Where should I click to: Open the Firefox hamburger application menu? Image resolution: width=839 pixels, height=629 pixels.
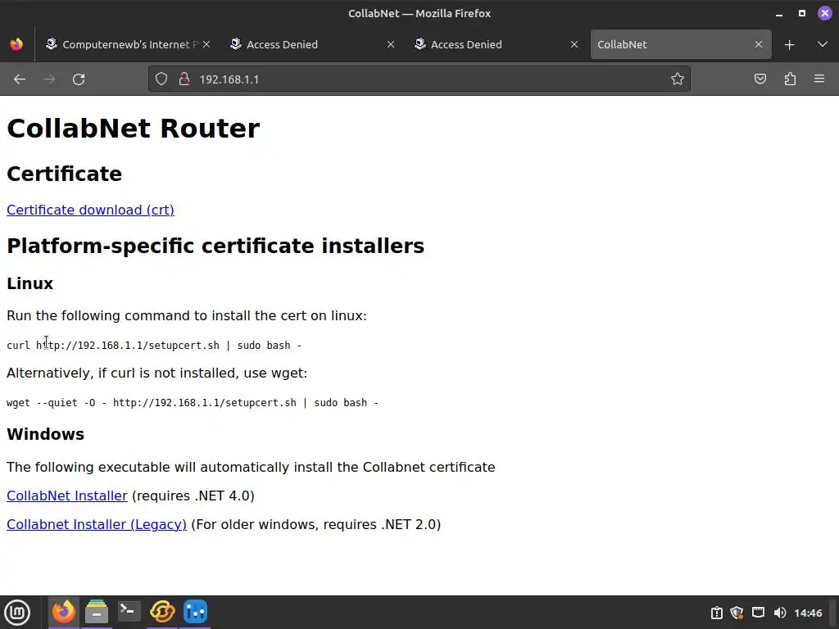pos(819,79)
